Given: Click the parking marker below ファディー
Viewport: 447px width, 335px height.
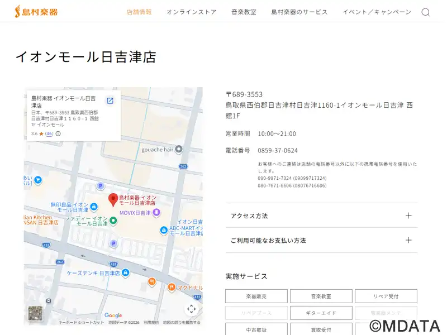Looking at the screenshot, I should click(x=113, y=243).
